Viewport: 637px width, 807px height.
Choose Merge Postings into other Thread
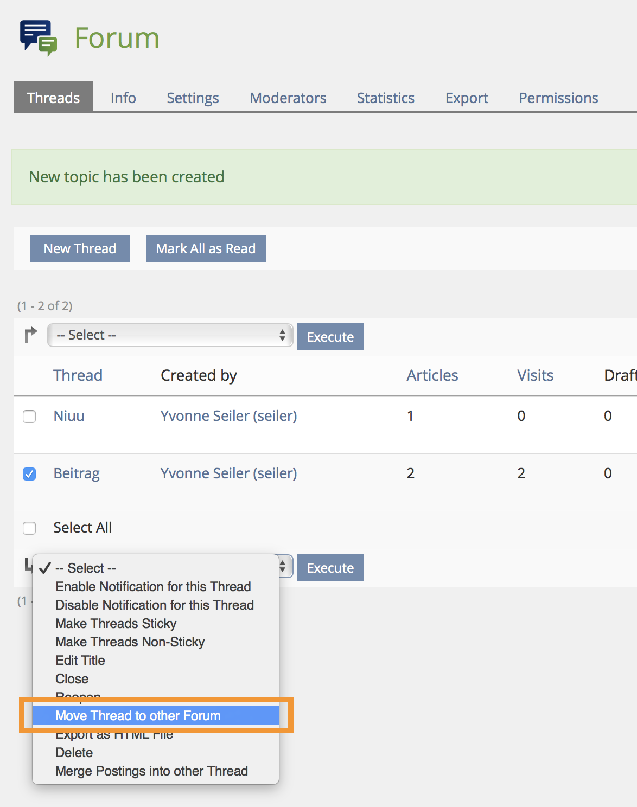tap(151, 771)
